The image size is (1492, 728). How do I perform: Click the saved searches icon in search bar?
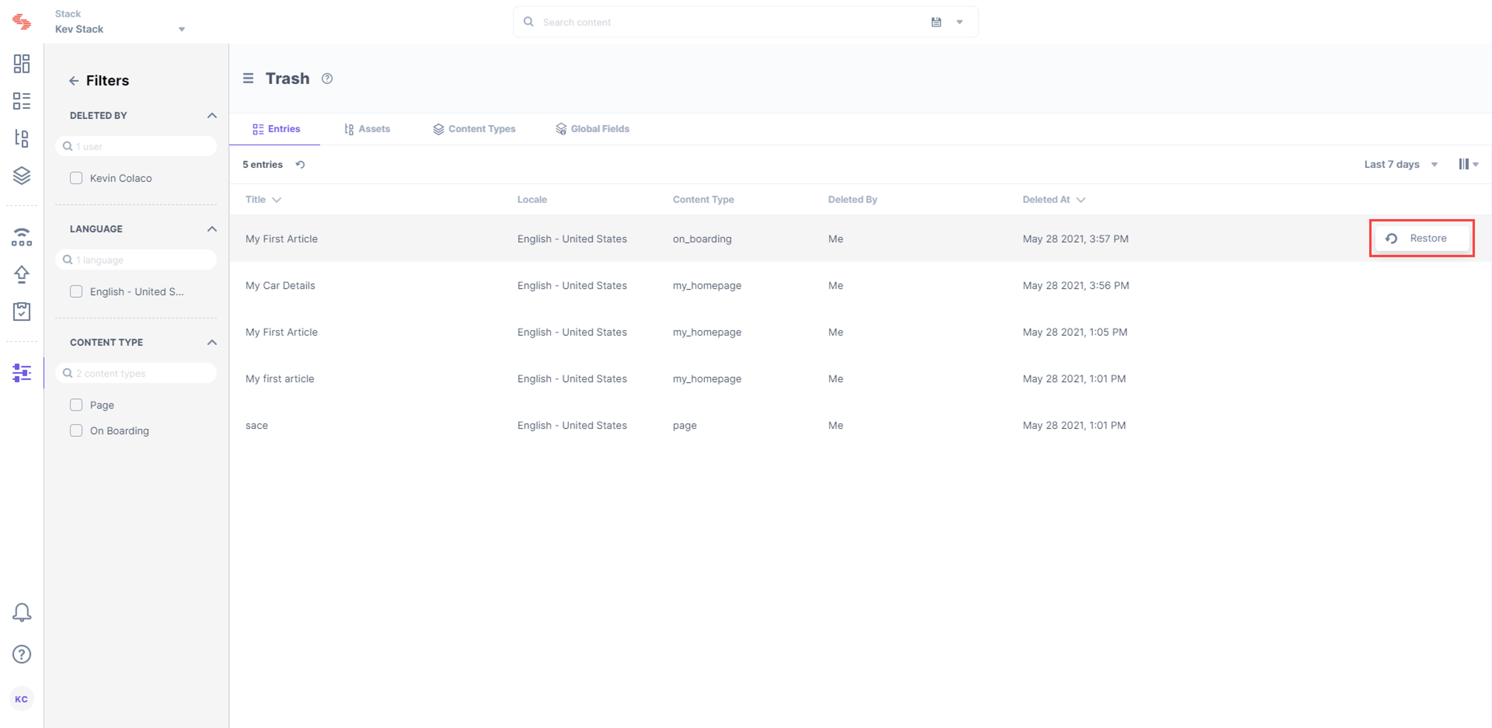[936, 22]
